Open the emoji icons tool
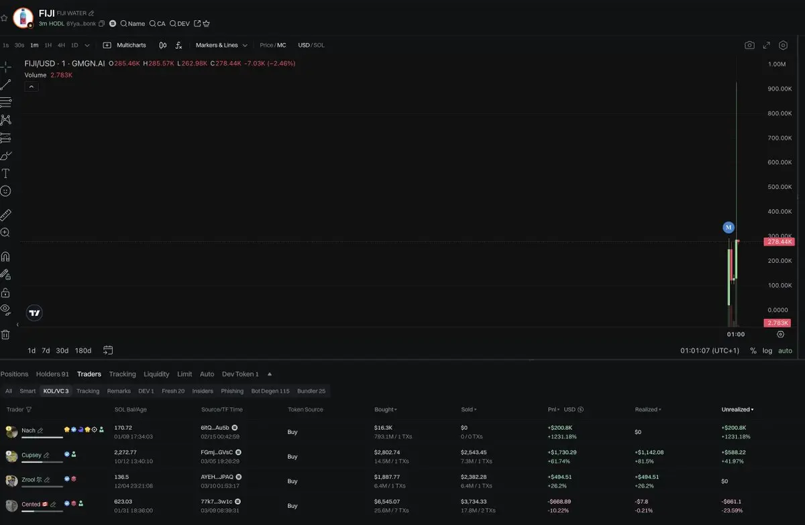 (x=5, y=191)
